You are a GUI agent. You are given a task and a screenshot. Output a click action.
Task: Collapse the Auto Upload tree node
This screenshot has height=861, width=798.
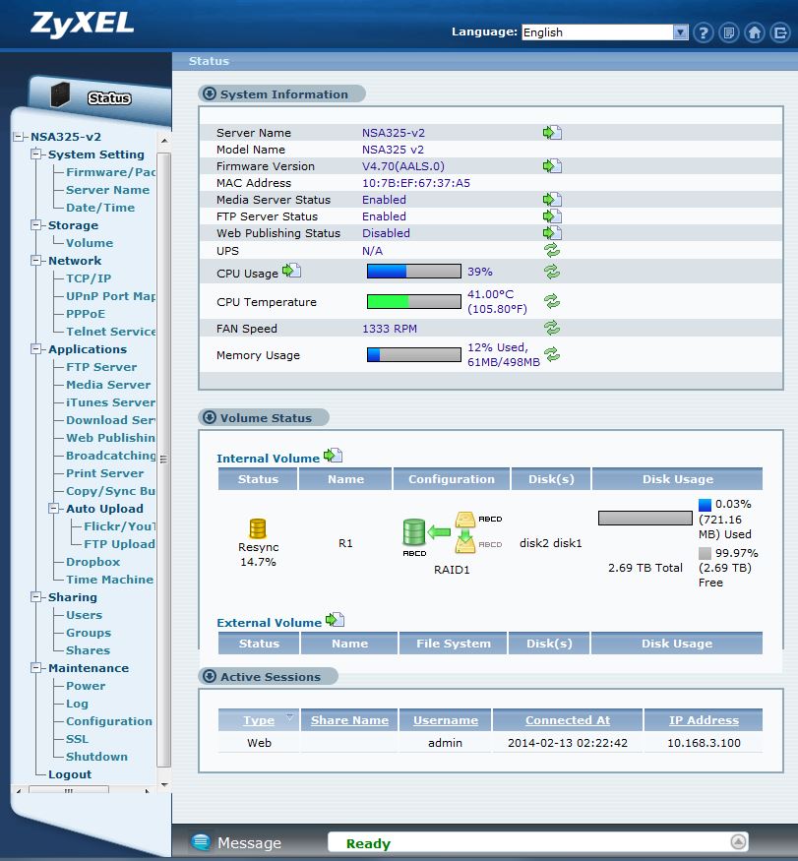click(x=54, y=508)
